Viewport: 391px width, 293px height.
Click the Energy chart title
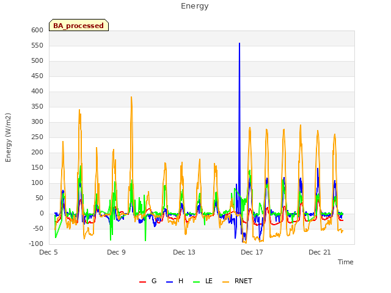tap(195, 6)
